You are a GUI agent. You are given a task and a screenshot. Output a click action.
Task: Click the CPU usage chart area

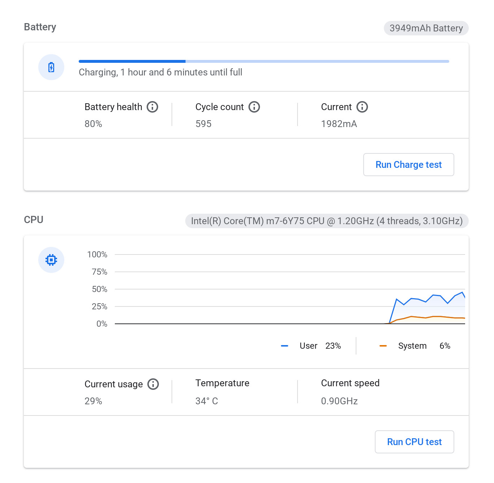click(290, 289)
